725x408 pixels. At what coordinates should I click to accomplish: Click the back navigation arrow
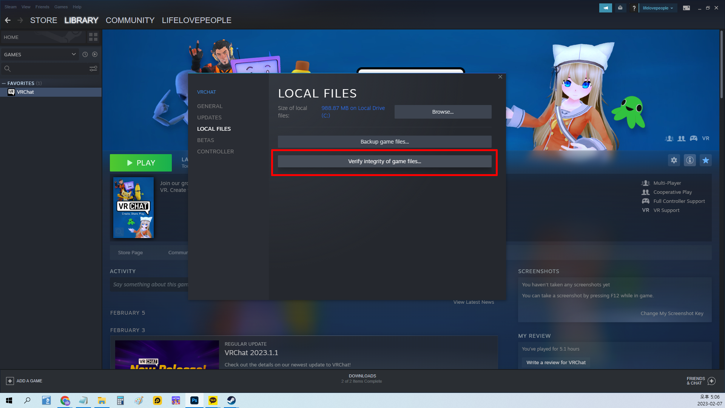coord(8,20)
